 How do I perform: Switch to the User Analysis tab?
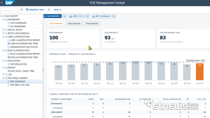pos(74,24)
